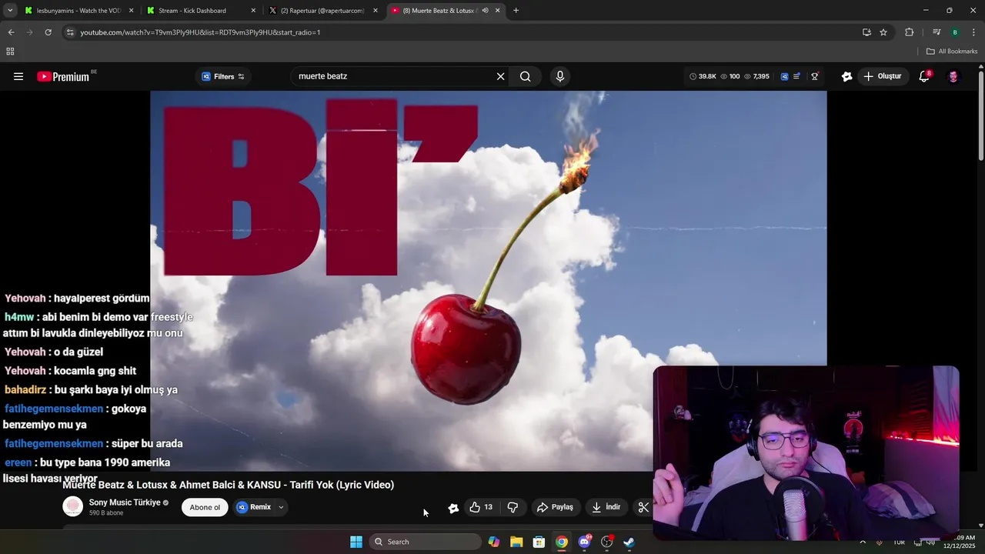Open the media controls music icon
Viewport: 985px width, 554px height.
pos(937,32)
